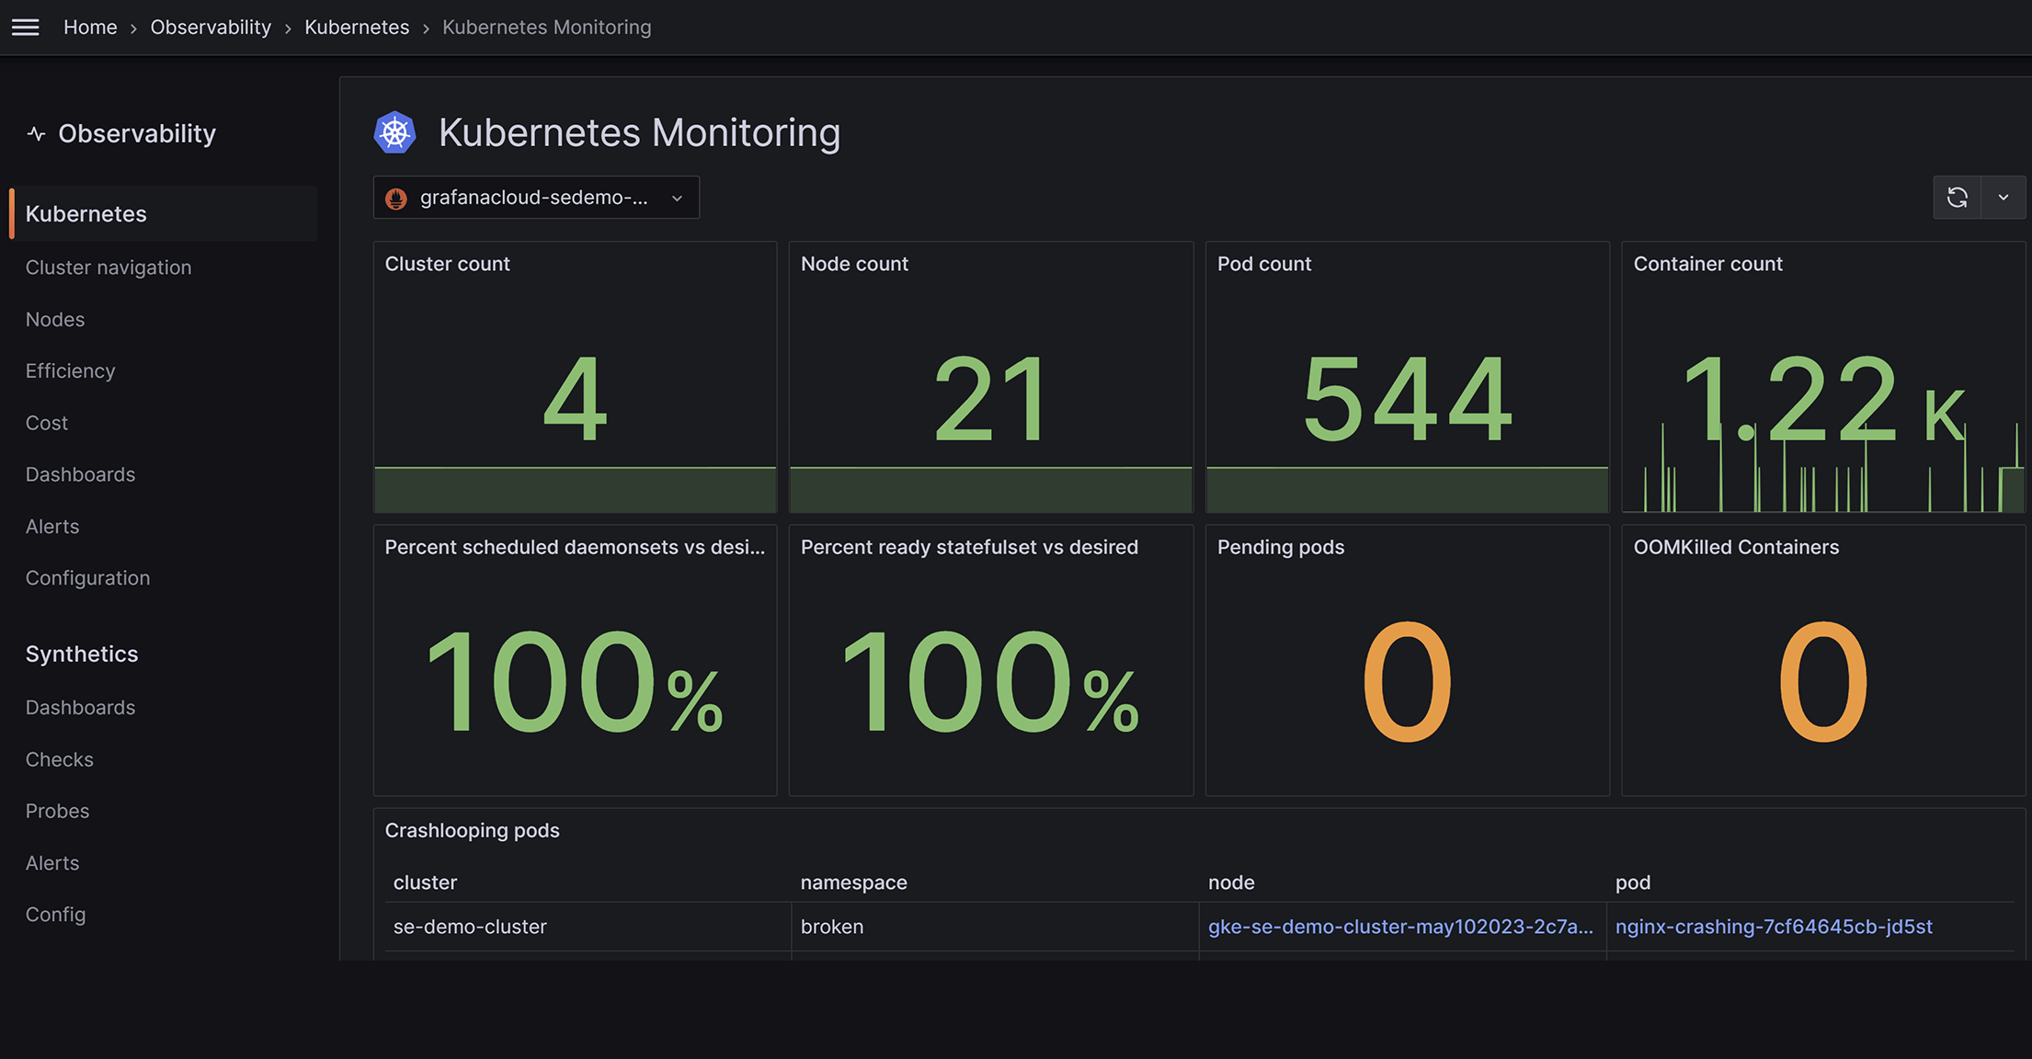Click the Kubernetes wheel logo beside the title
The width and height of the screenshot is (2032, 1059).
[x=394, y=131]
